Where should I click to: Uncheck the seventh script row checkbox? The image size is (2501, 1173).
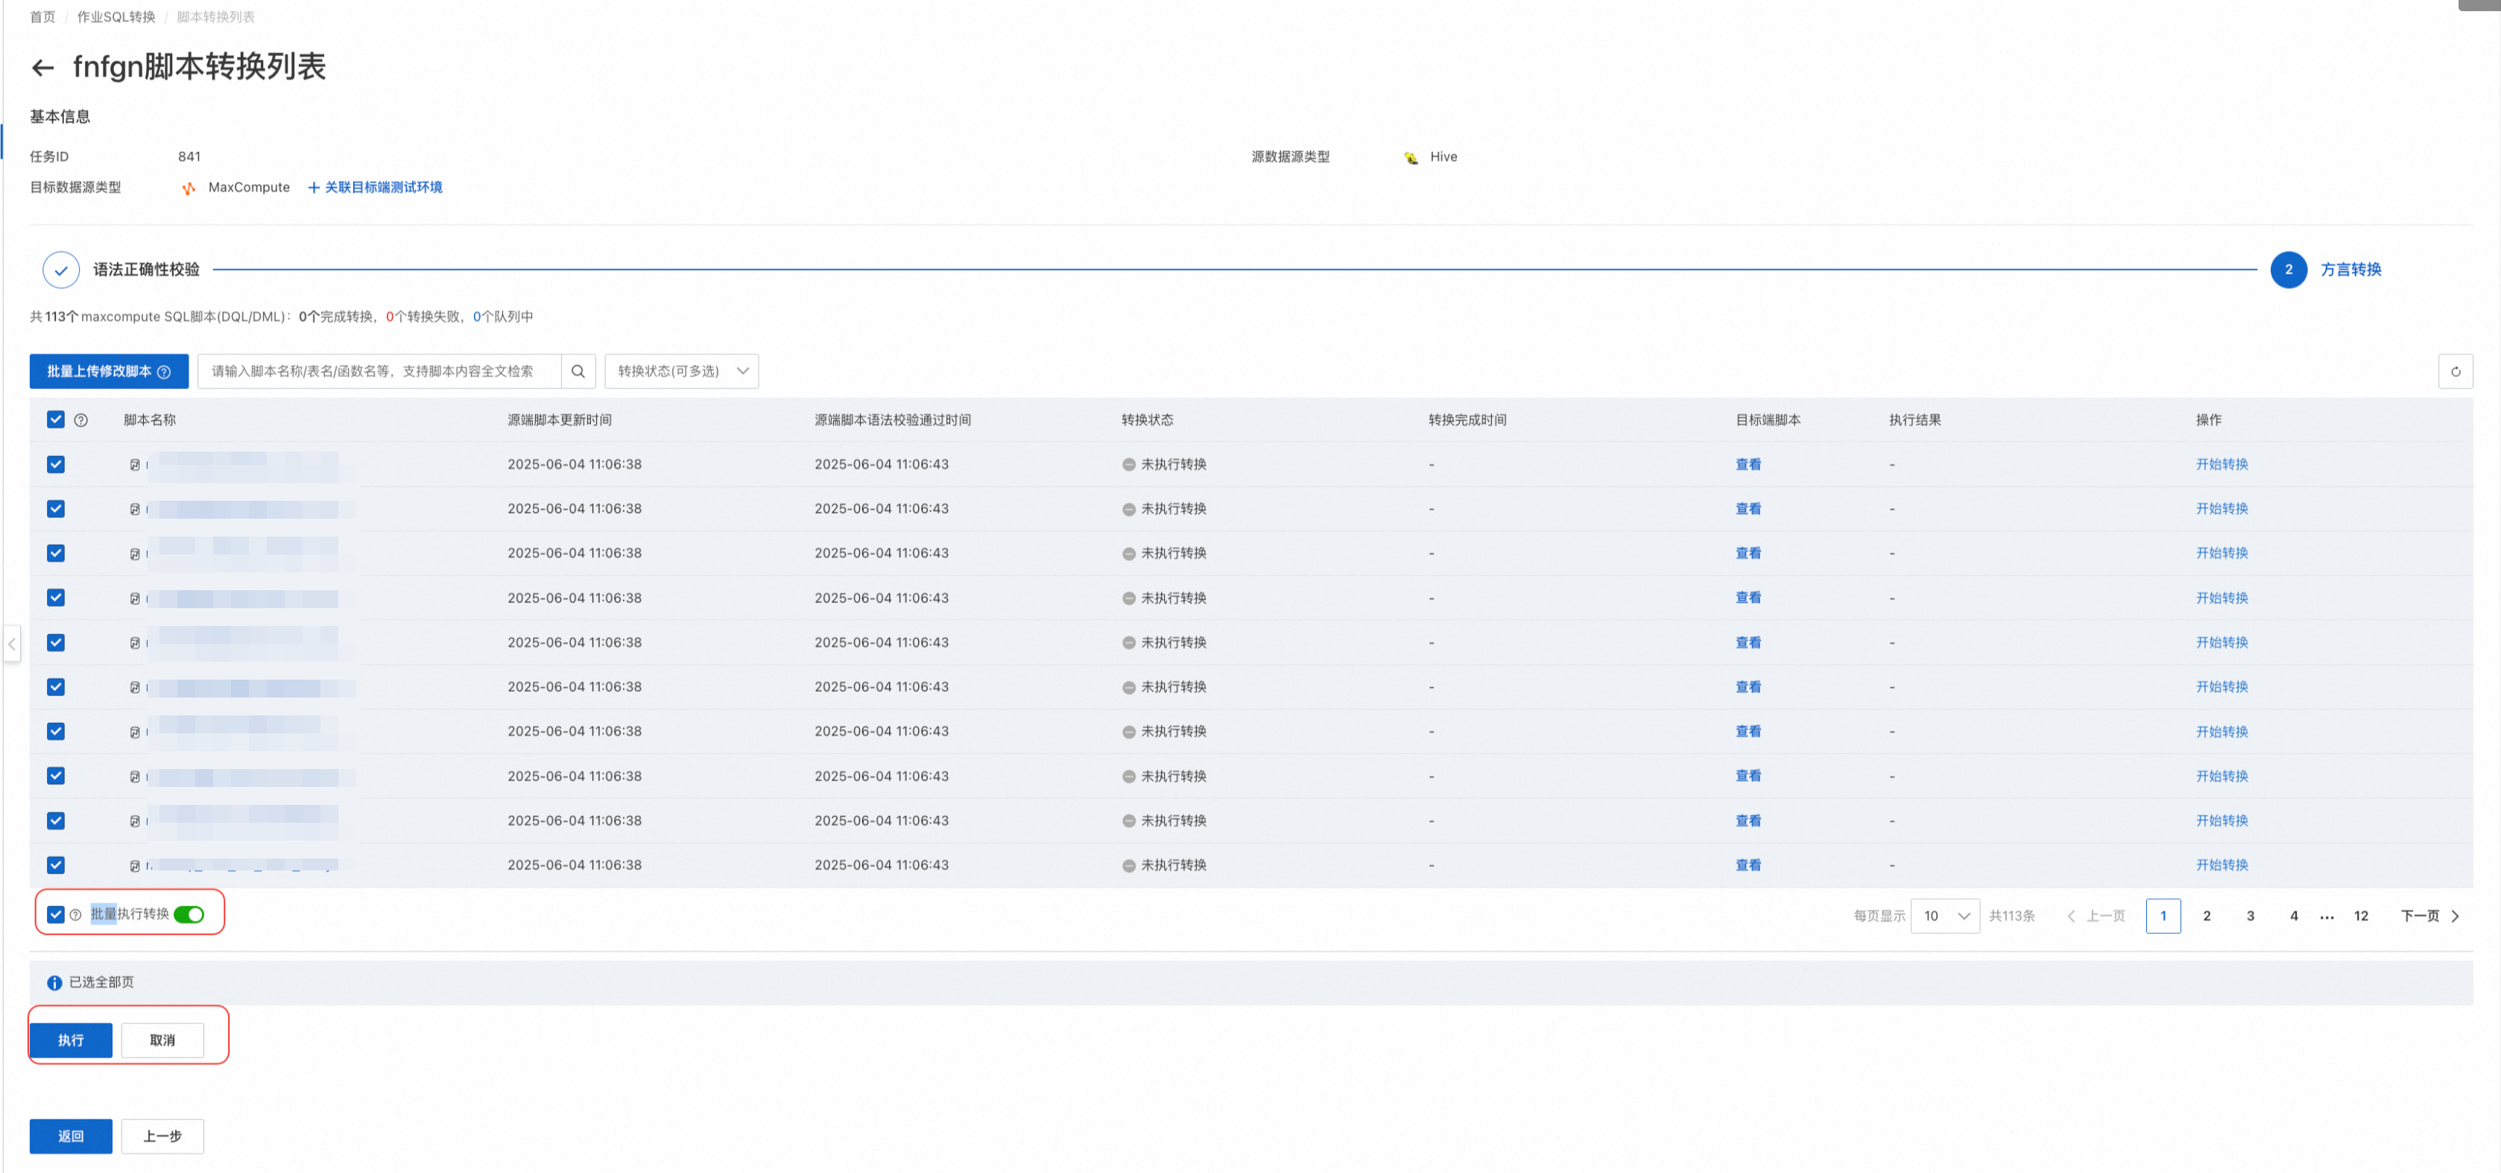(55, 731)
